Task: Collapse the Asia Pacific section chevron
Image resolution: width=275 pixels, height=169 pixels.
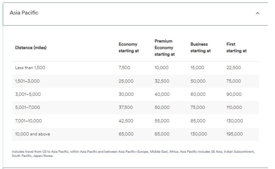Action: point(257,13)
